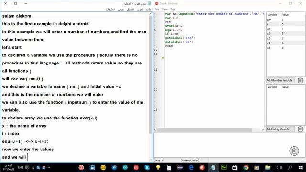Show hidden system tray icons chevron

49,168
